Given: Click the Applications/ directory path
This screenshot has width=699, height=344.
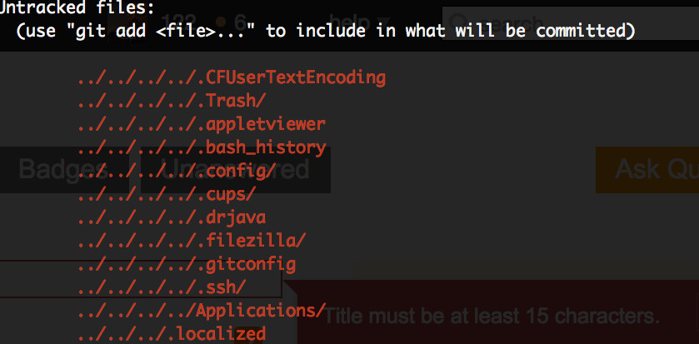Looking at the screenshot, I should [201, 311].
